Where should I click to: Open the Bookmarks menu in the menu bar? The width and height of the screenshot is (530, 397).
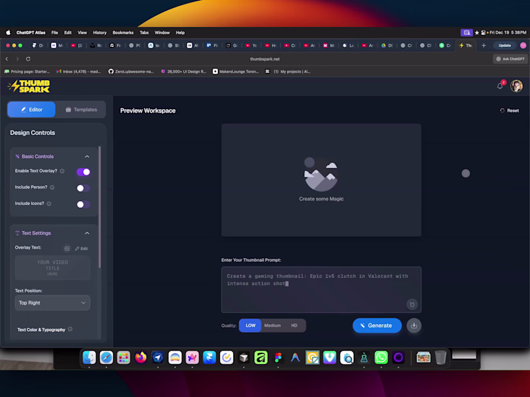coord(123,32)
